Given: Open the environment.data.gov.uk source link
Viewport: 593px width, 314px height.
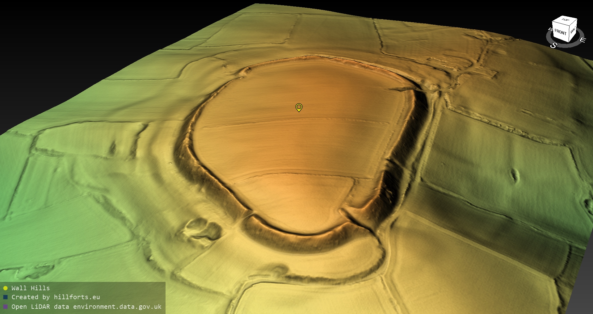Looking at the screenshot, I should click(117, 307).
